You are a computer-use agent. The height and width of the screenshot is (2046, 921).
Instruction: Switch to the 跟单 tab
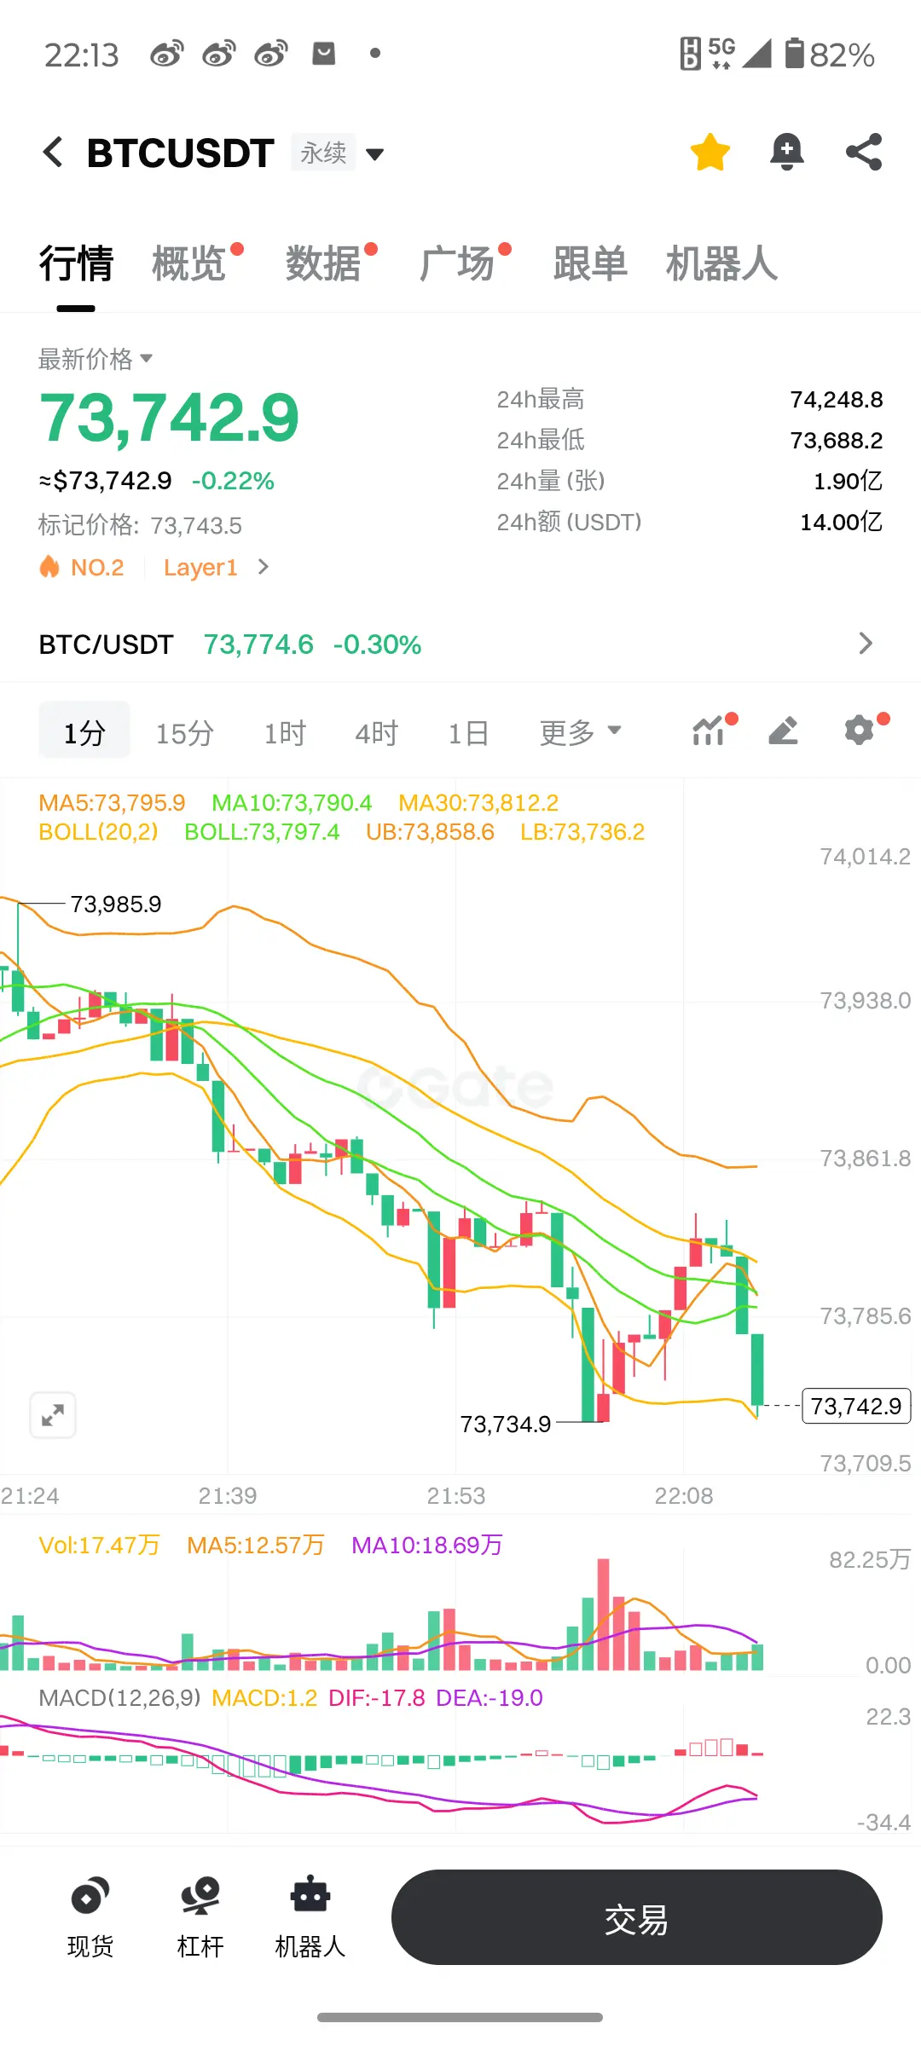click(590, 263)
